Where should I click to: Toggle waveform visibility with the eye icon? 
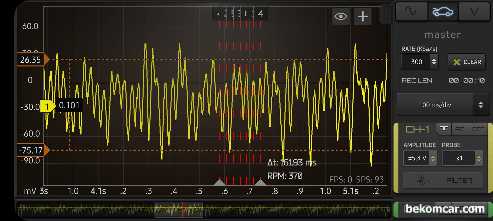(341, 16)
